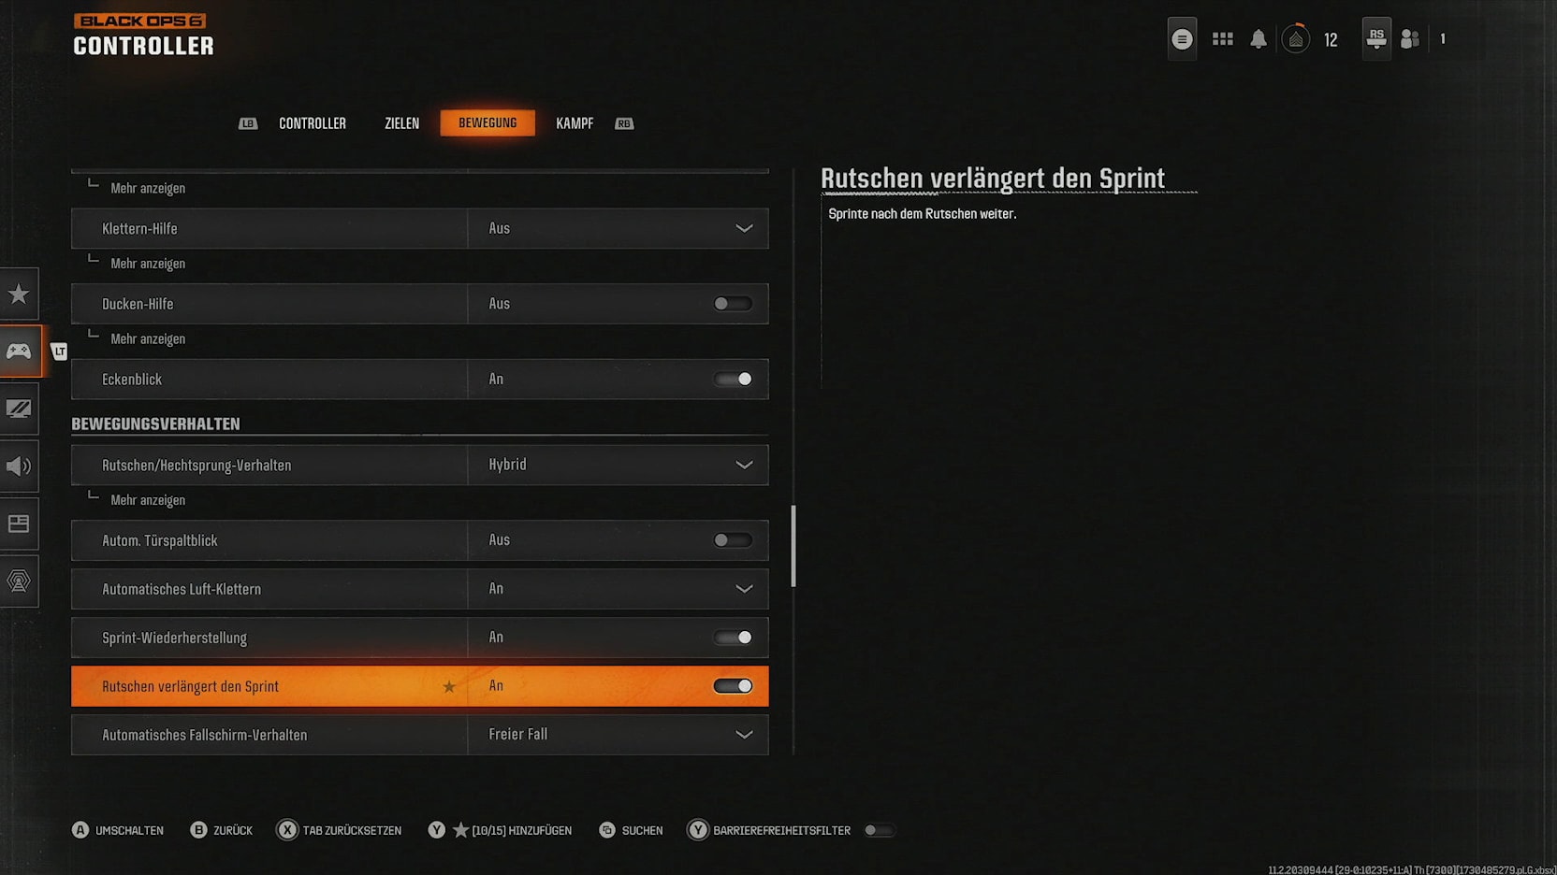Click the settings list scrollbar thumb
This screenshot has width=1557, height=875.
coord(793,547)
